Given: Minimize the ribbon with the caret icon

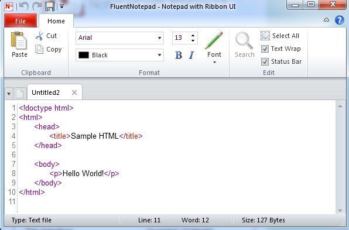Looking at the screenshot, I should point(326,20).
